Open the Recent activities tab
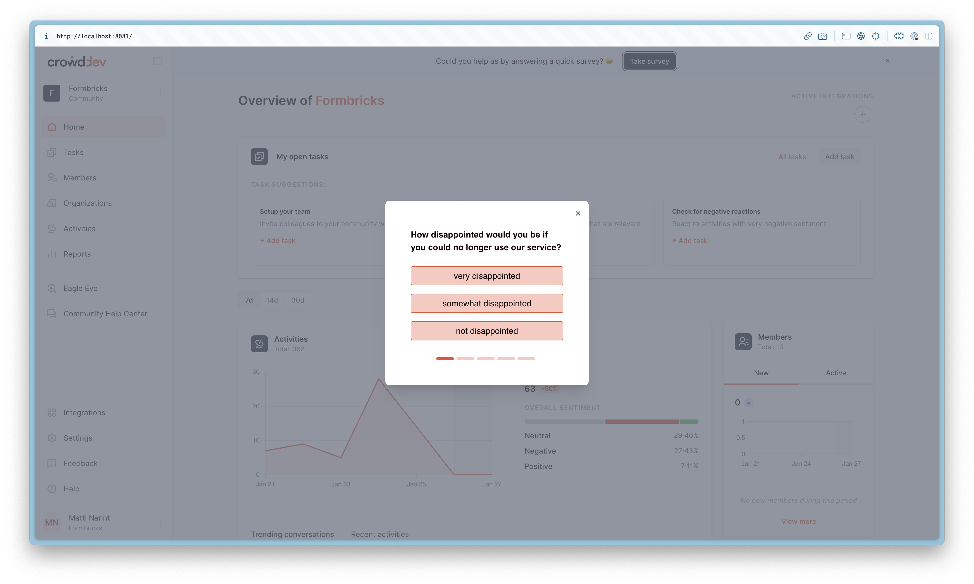974x584 pixels. tap(380, 534)
